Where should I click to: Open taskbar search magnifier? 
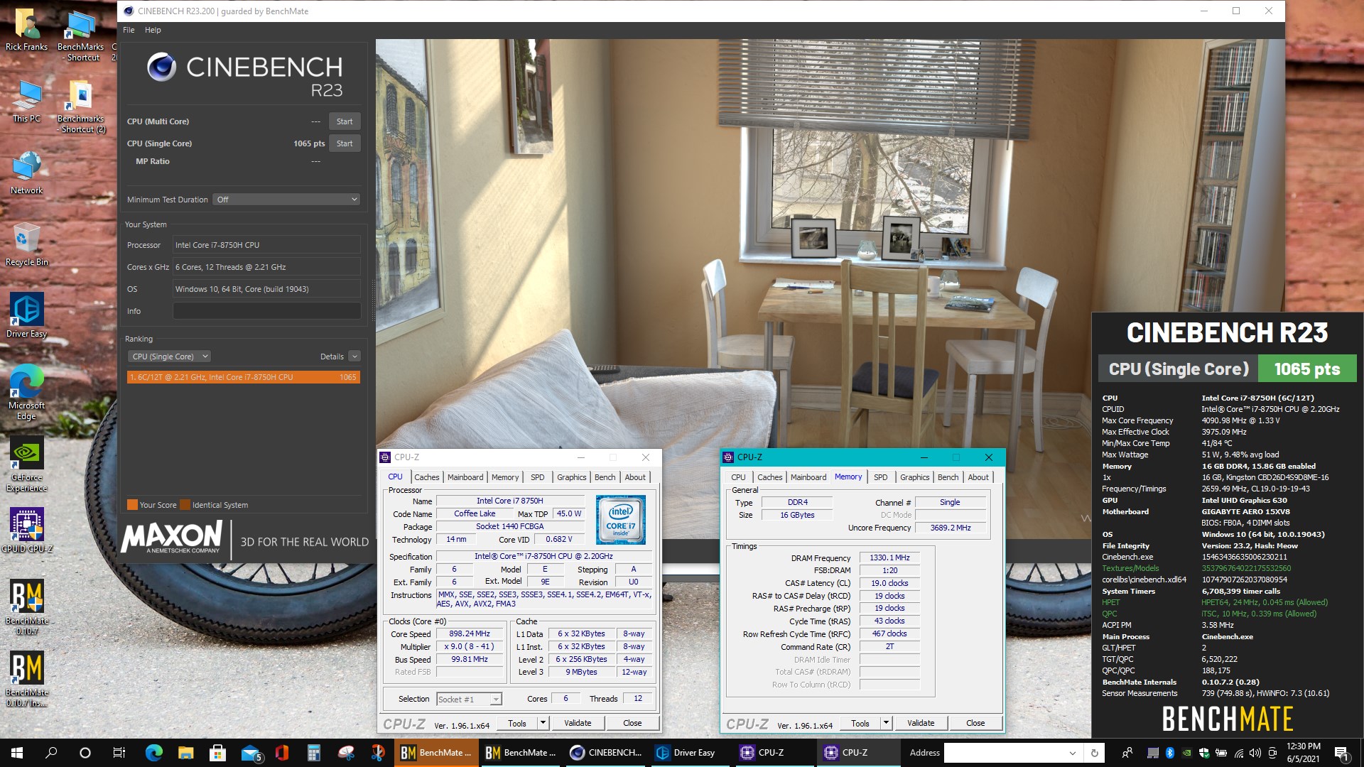pyautogui.click(x=51, y=753)
